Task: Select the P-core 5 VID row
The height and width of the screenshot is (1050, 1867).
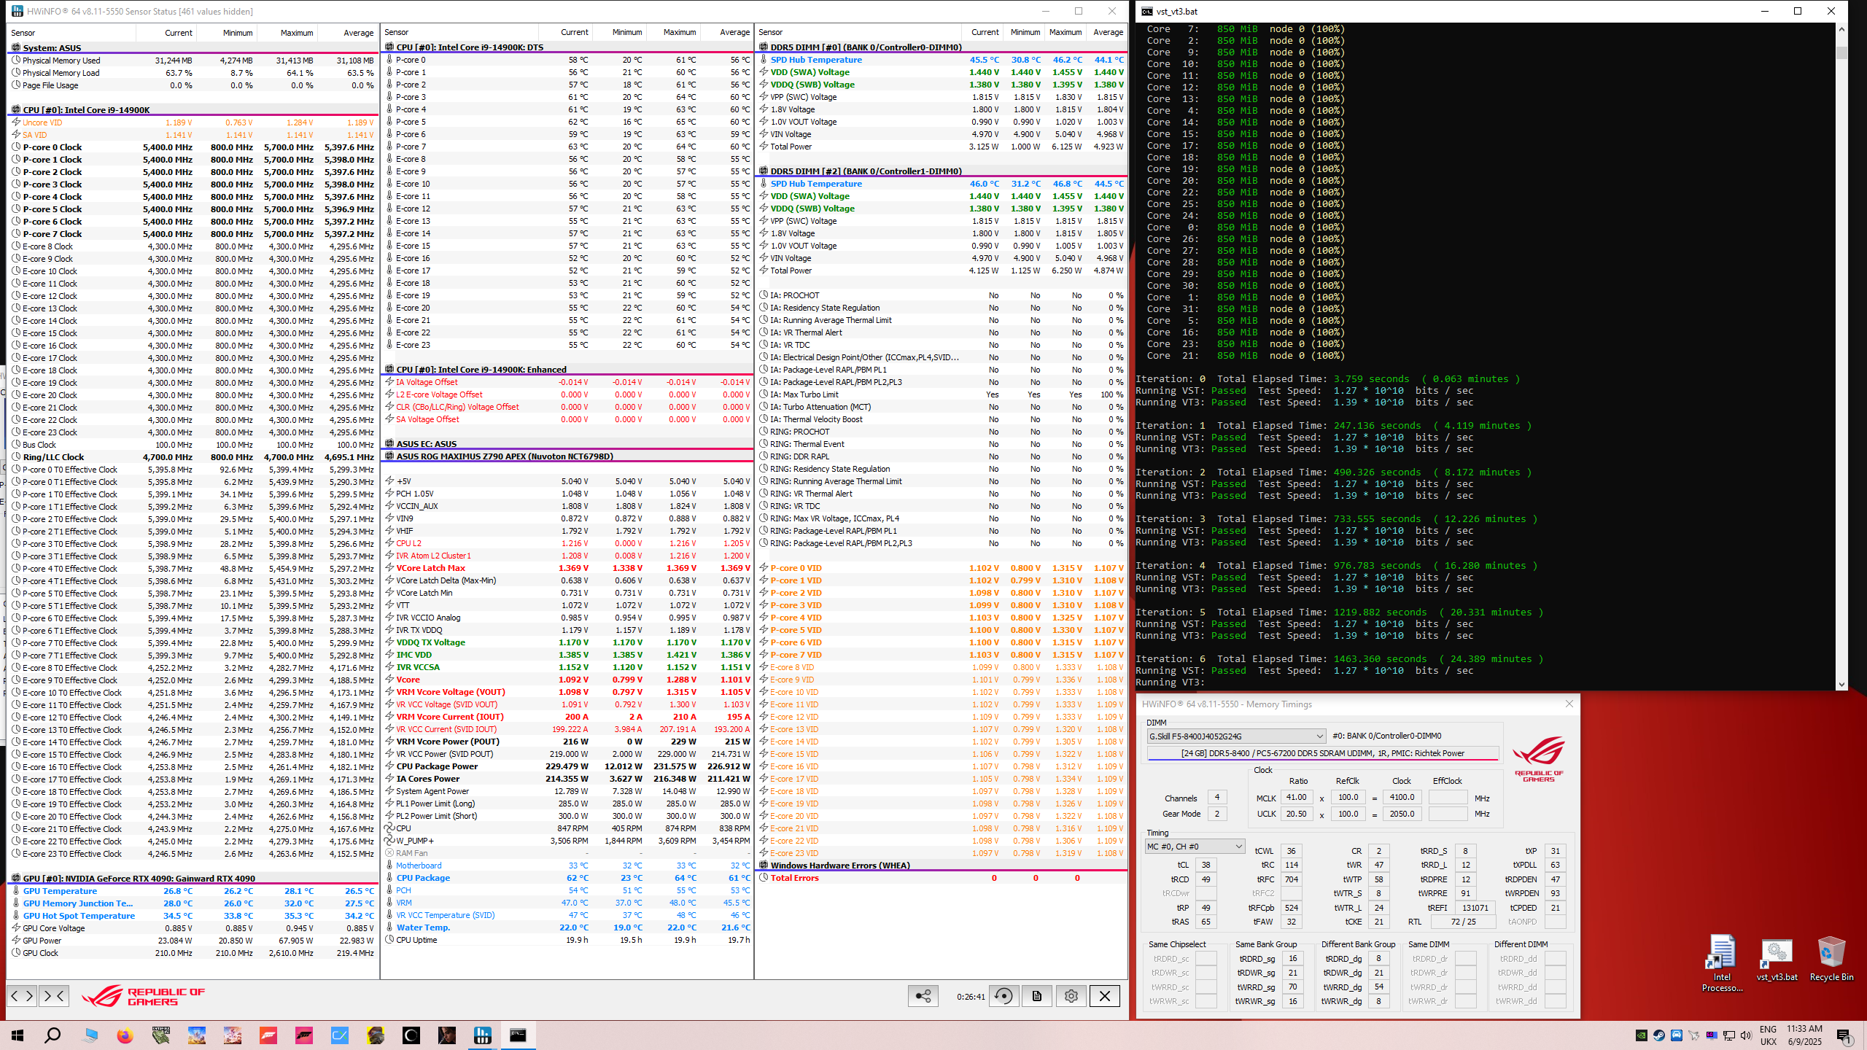Action: click(942, 630)
